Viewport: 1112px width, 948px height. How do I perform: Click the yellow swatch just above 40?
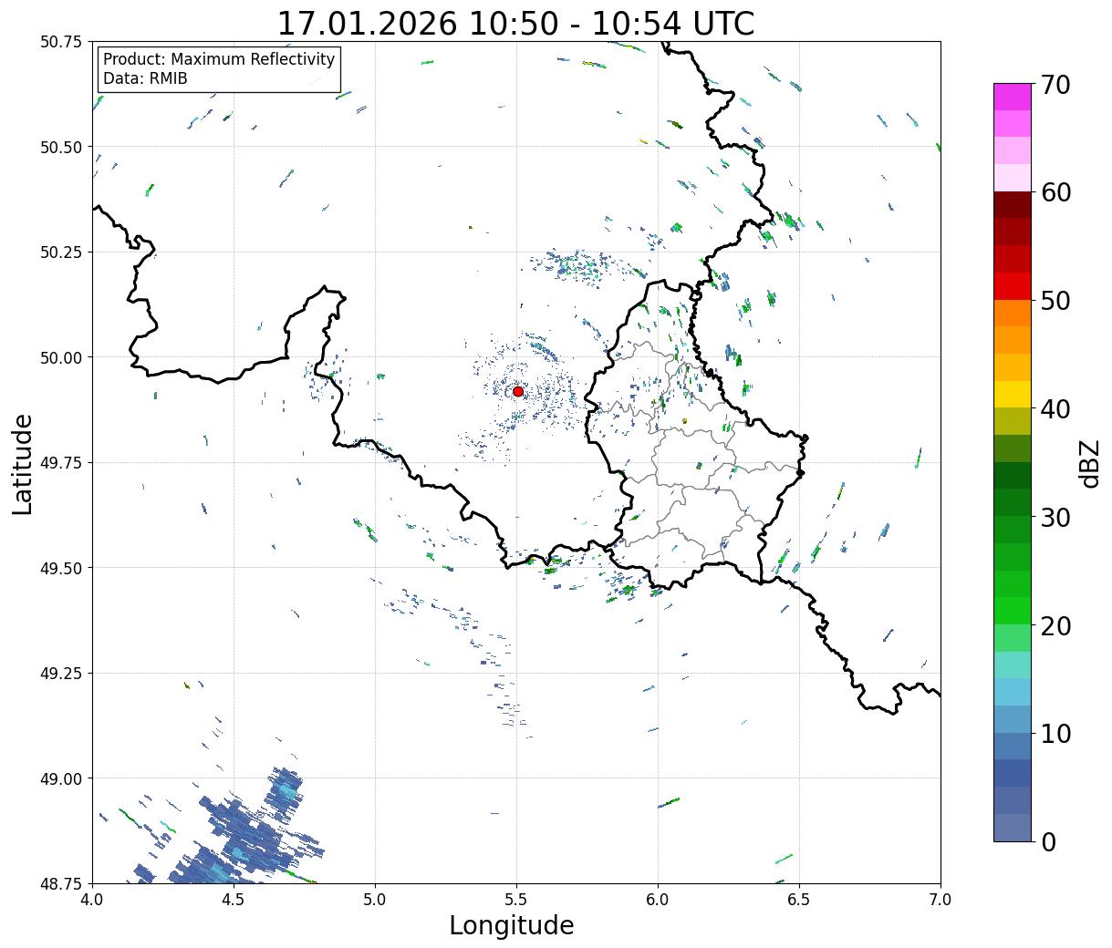pos(1013,394)
